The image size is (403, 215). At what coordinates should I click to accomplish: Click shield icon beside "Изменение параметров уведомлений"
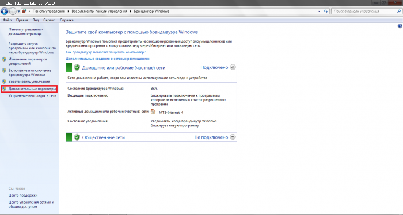point(4,59)
